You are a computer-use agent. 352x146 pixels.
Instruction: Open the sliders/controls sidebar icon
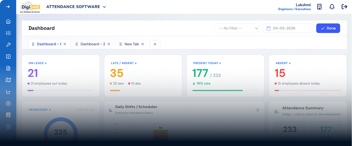tap(8, 33)
